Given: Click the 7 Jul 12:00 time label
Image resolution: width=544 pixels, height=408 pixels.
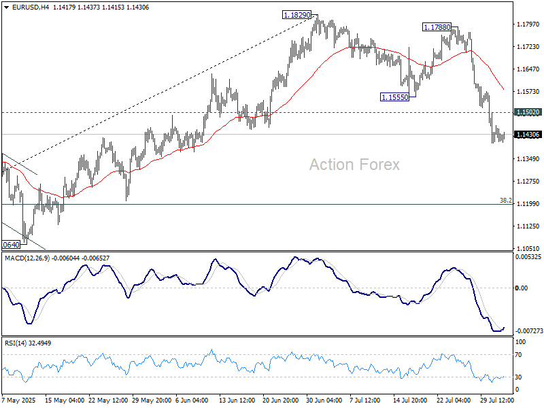Looking at the screenshot, I should (x=364, y=400).
